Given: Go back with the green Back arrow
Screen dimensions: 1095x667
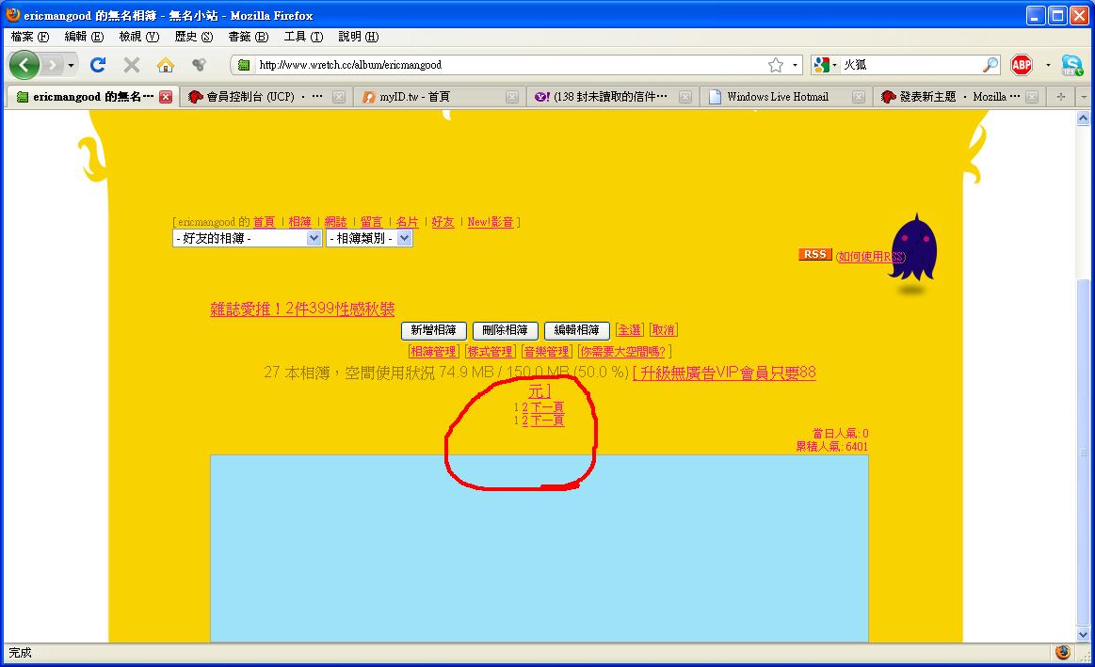Looking at the screenshot, I should point(24,65).
